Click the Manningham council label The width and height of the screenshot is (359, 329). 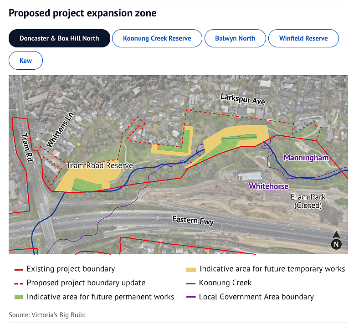click(x=306, y=158)
